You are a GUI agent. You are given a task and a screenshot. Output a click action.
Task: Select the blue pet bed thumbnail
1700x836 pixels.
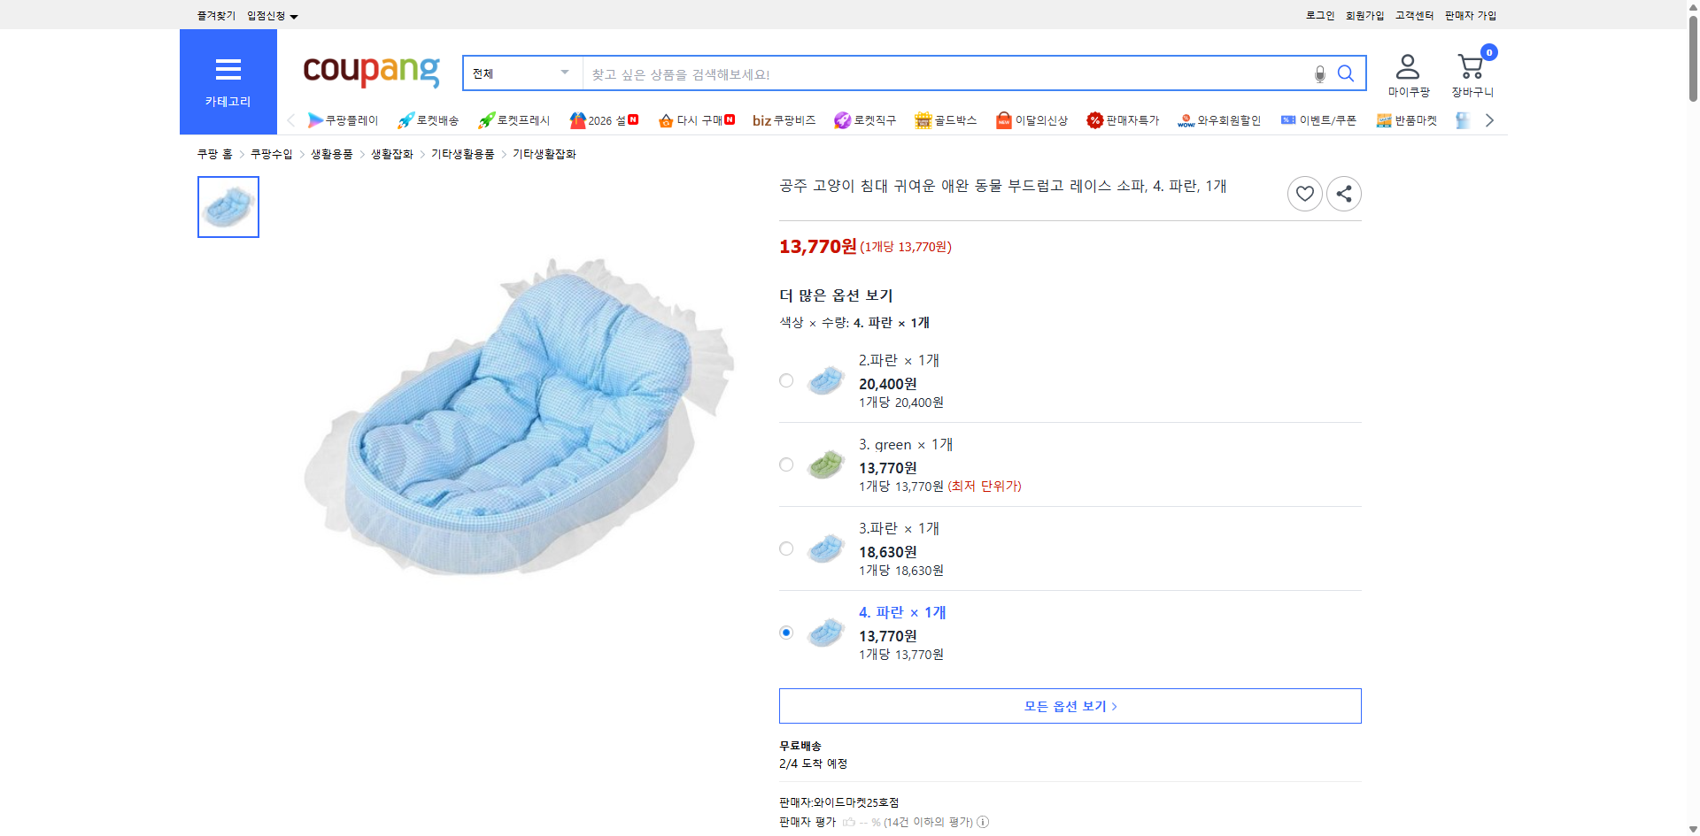(228, 206)
